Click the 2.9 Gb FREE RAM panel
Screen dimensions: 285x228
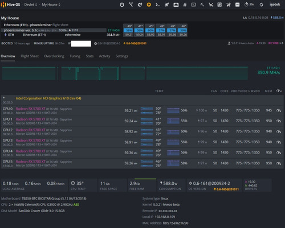tap(142, 185)
